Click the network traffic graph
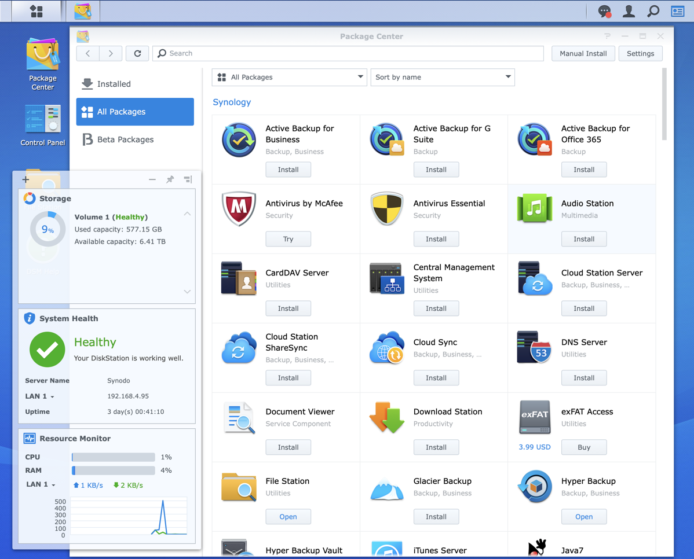 [x=129, y=516]
